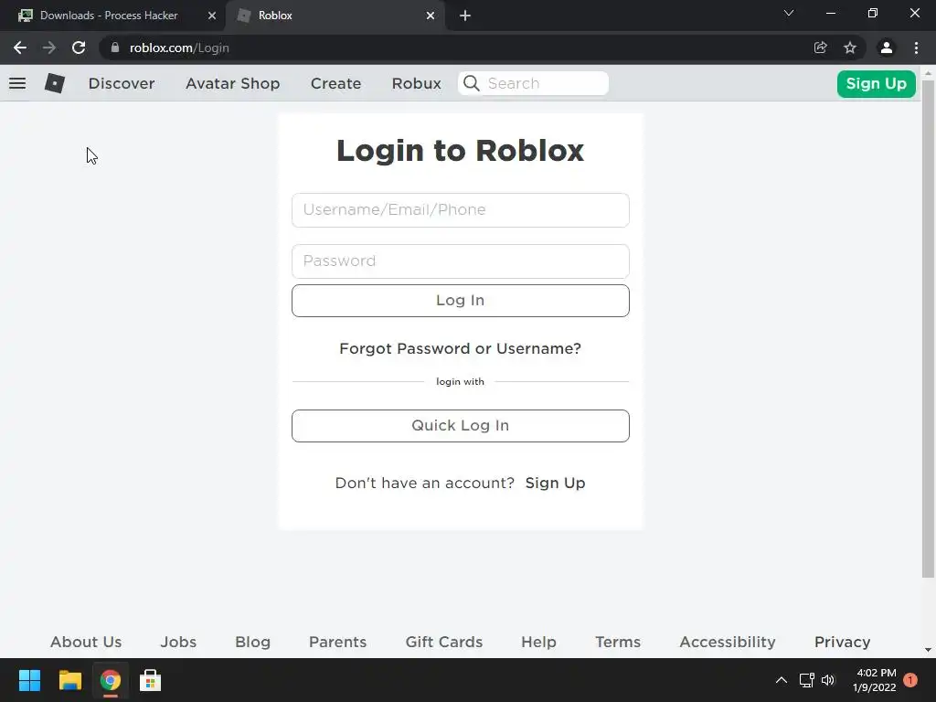Open the About Us footer link
936x702 pixels.
[86, 642]
